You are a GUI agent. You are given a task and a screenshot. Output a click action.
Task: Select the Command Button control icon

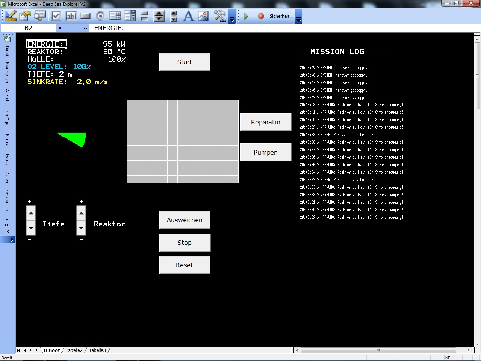[x=86, y=16]
